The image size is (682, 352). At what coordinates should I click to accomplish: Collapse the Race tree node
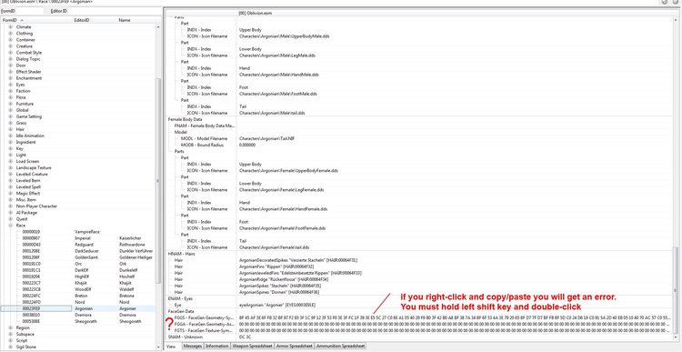click(10, 226)
